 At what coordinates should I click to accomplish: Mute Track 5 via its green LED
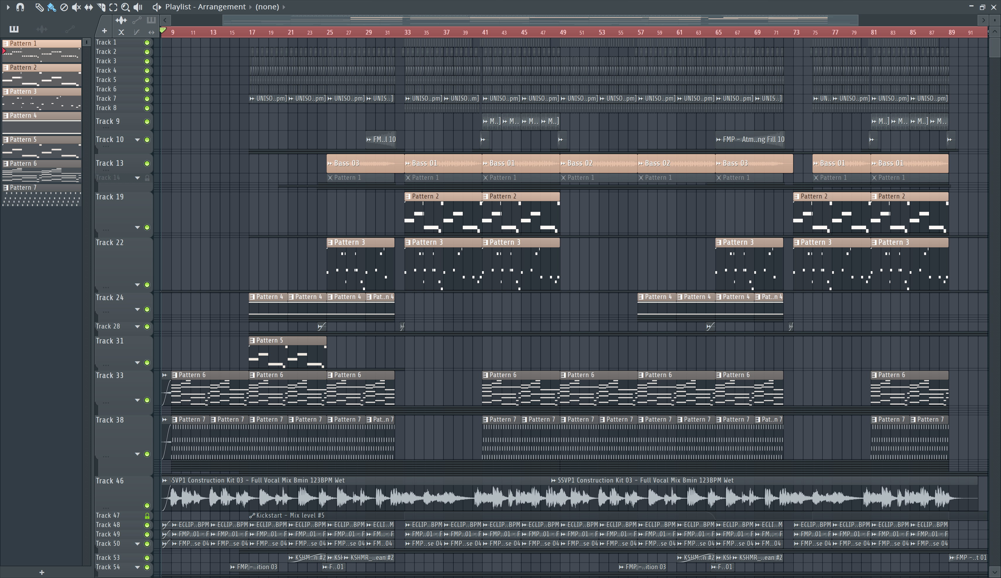click(x=147, y=80)
